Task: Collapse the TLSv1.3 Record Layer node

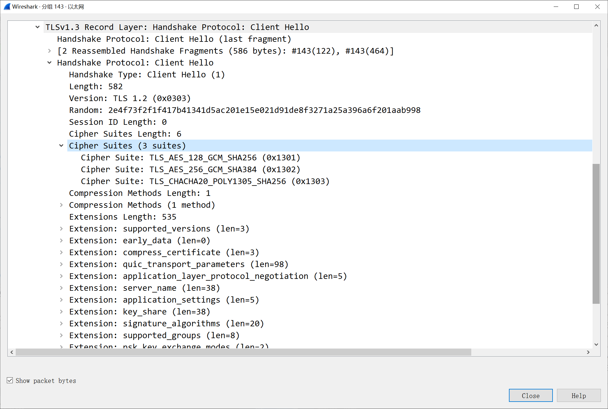Action: (x=37, y=27)
